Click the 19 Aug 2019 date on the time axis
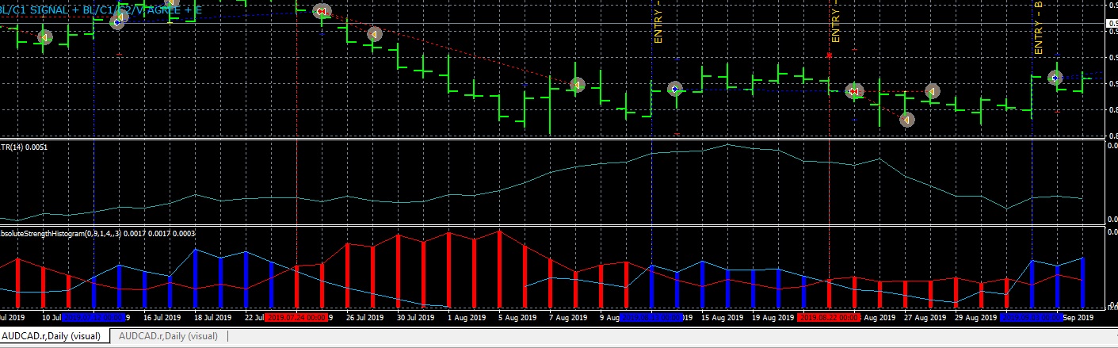The image size is (1118, 348). (x=772, y=318)
